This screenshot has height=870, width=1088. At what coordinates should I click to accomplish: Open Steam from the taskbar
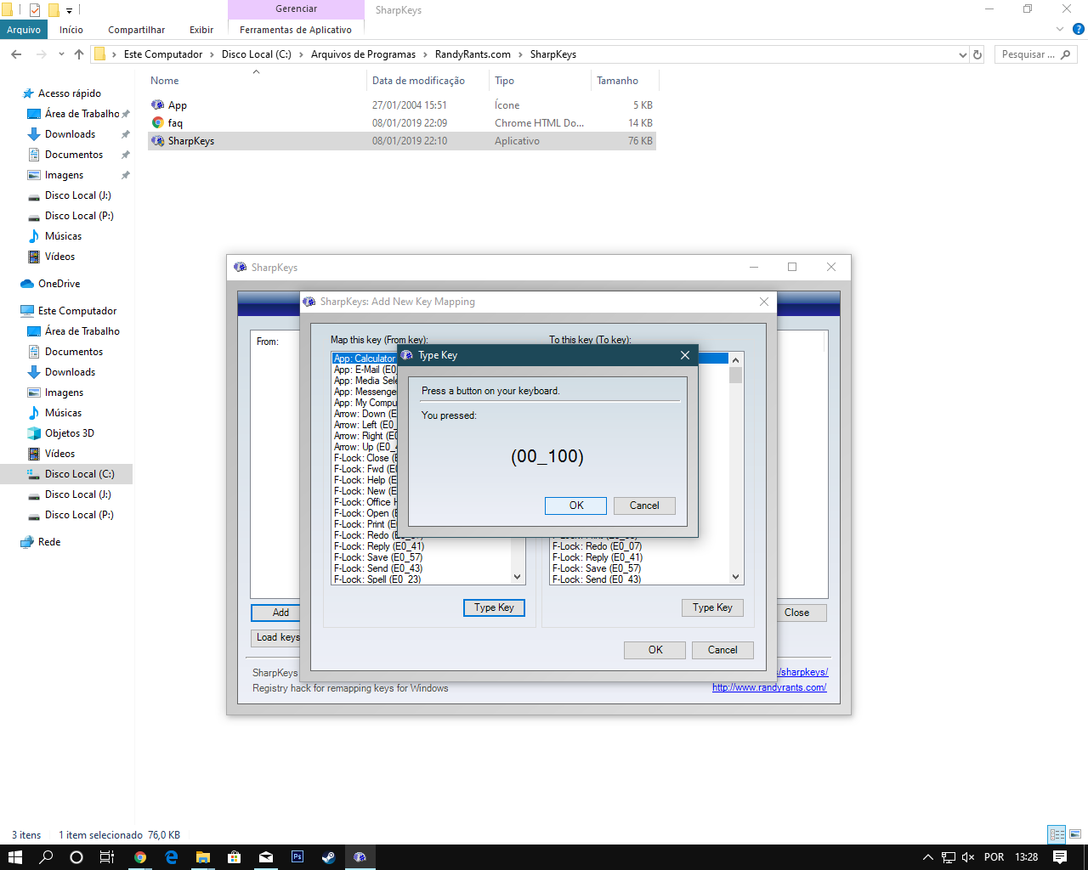click(328, 857)
